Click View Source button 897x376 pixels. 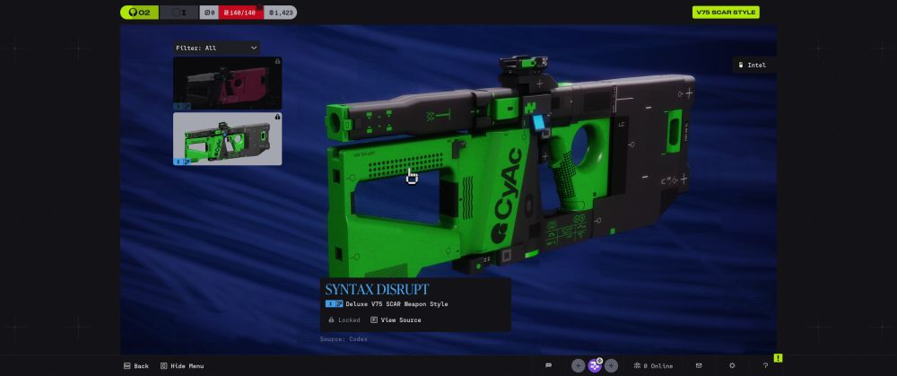point(396,319)
